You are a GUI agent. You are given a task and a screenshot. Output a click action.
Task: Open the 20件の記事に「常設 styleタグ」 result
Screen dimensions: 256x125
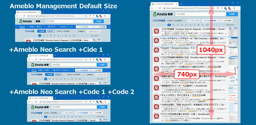click(x=193, y=104)
